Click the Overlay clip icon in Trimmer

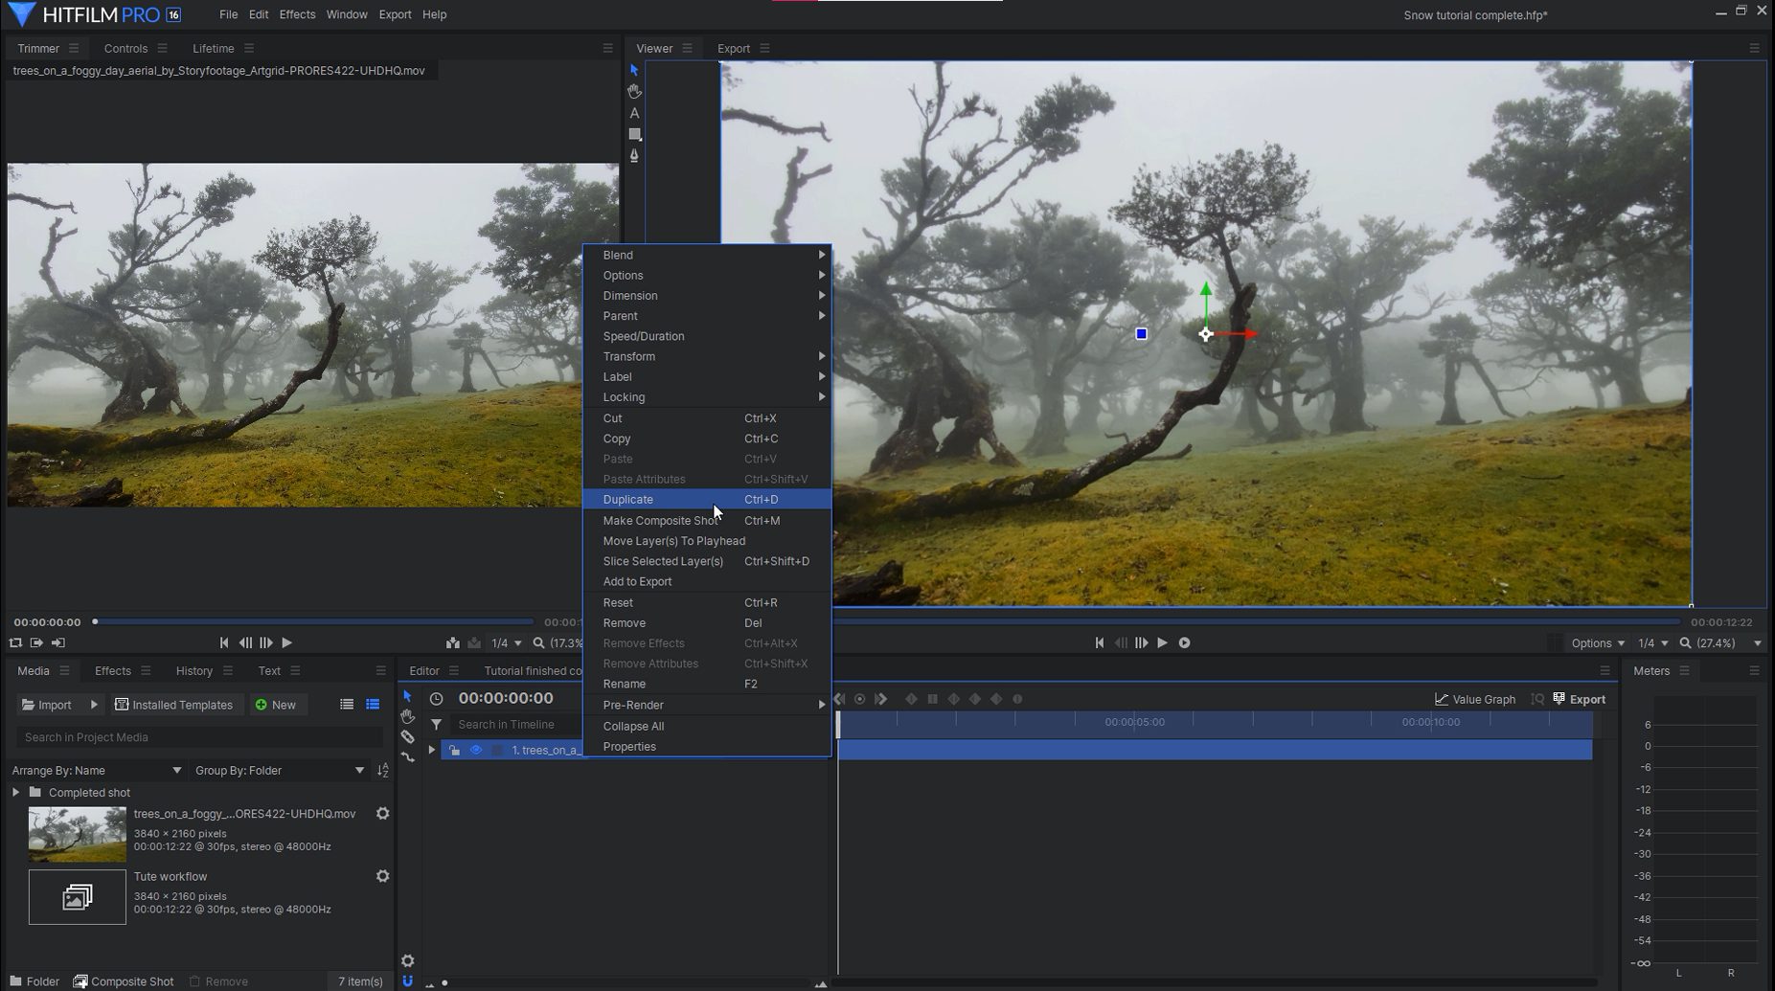click(x=474, y=642)
